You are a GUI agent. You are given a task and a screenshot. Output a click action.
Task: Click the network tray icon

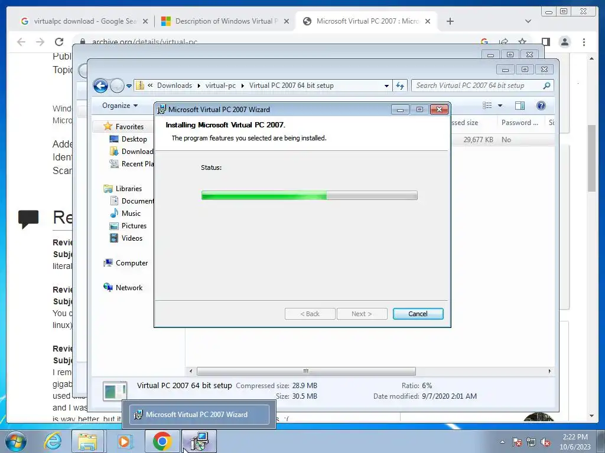[531, 442]
